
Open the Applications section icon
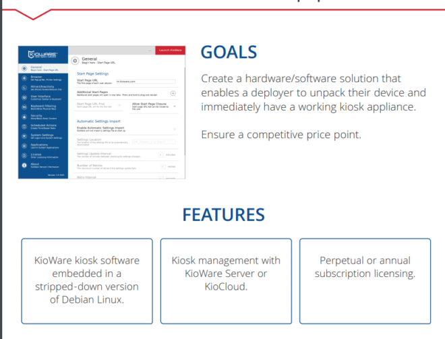(24, 146)
